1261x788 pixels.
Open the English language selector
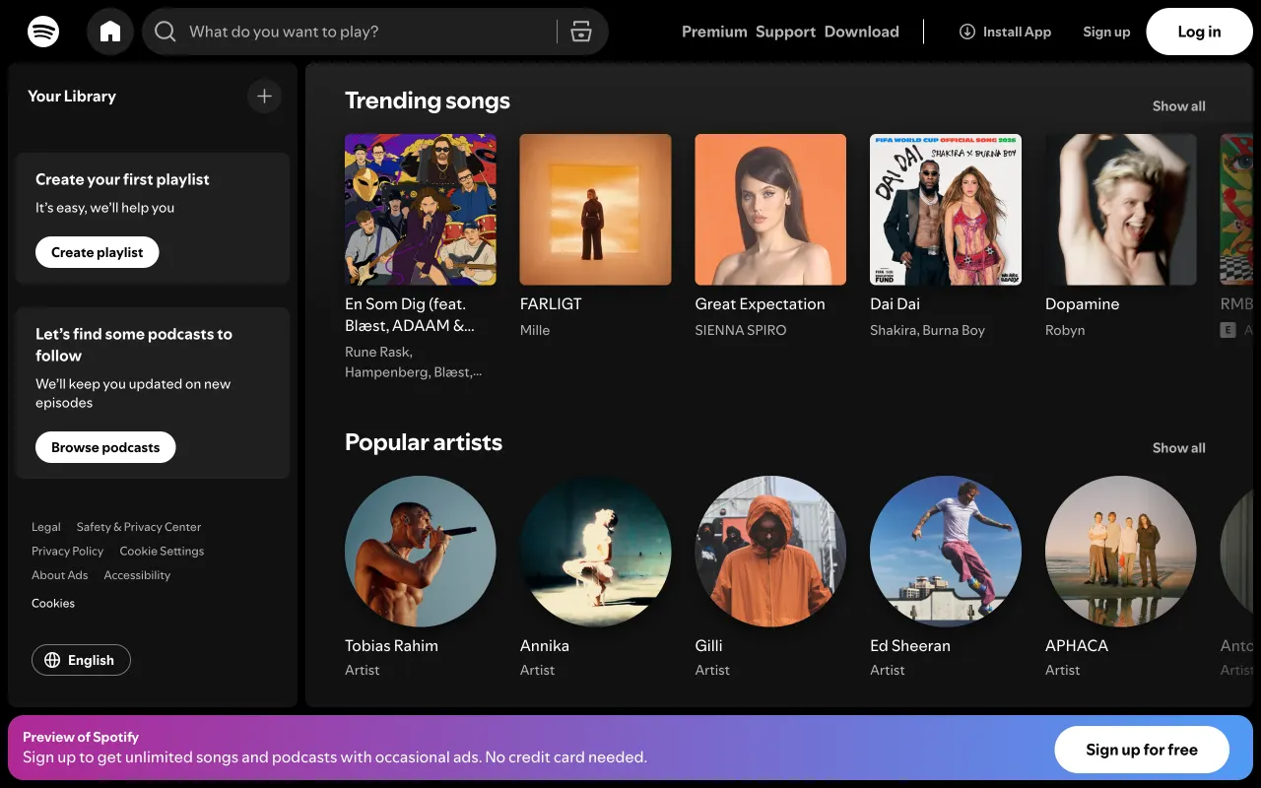[x=81, y=660]
